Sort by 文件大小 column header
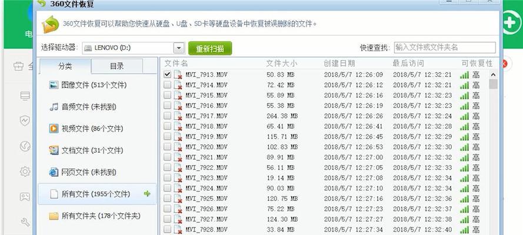This screenshot has width=523, height=235. coord(282,63)
